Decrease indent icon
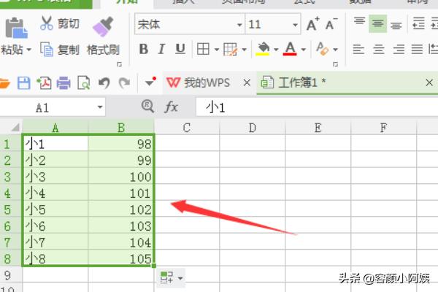The height and width of the screenshot is (292, 438). (x=418, y=23)
